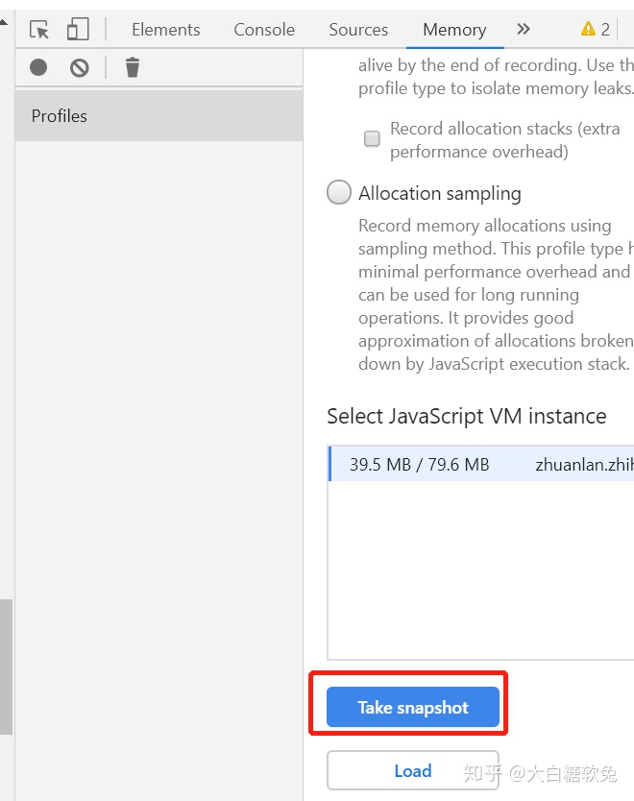The image size is (634, 801).
Task: Open the Sources tab
Action: (358, 30)
